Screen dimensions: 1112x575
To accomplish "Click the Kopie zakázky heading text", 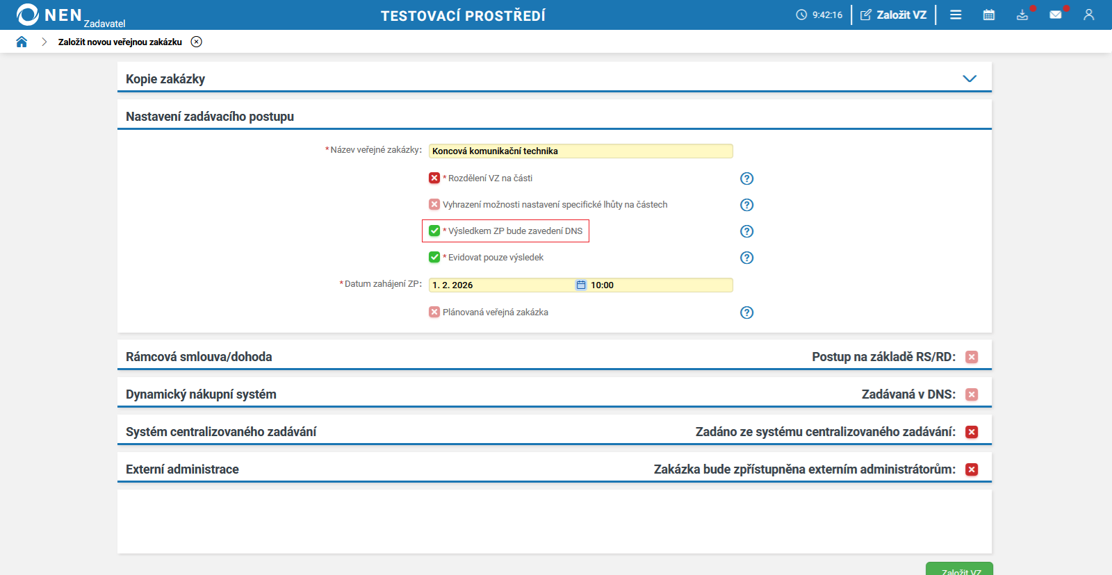I will coord(165,79).
